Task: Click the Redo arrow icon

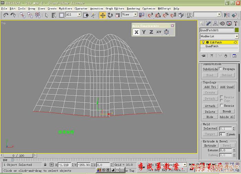Action: click(13, 15)
